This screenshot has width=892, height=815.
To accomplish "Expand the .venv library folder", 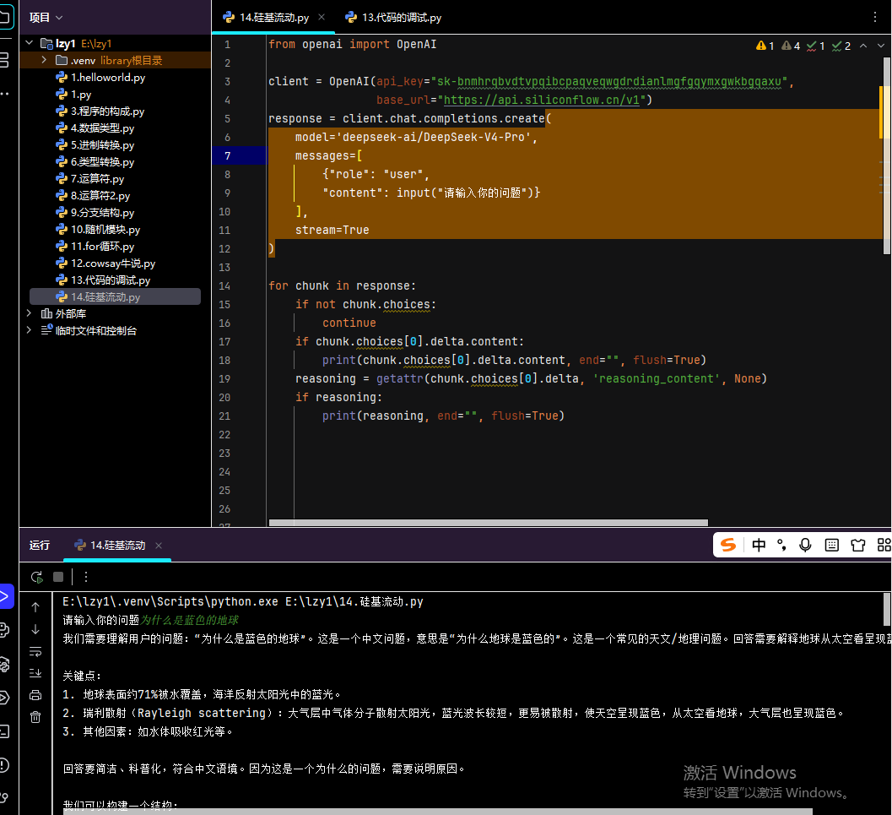I will 44,60.
